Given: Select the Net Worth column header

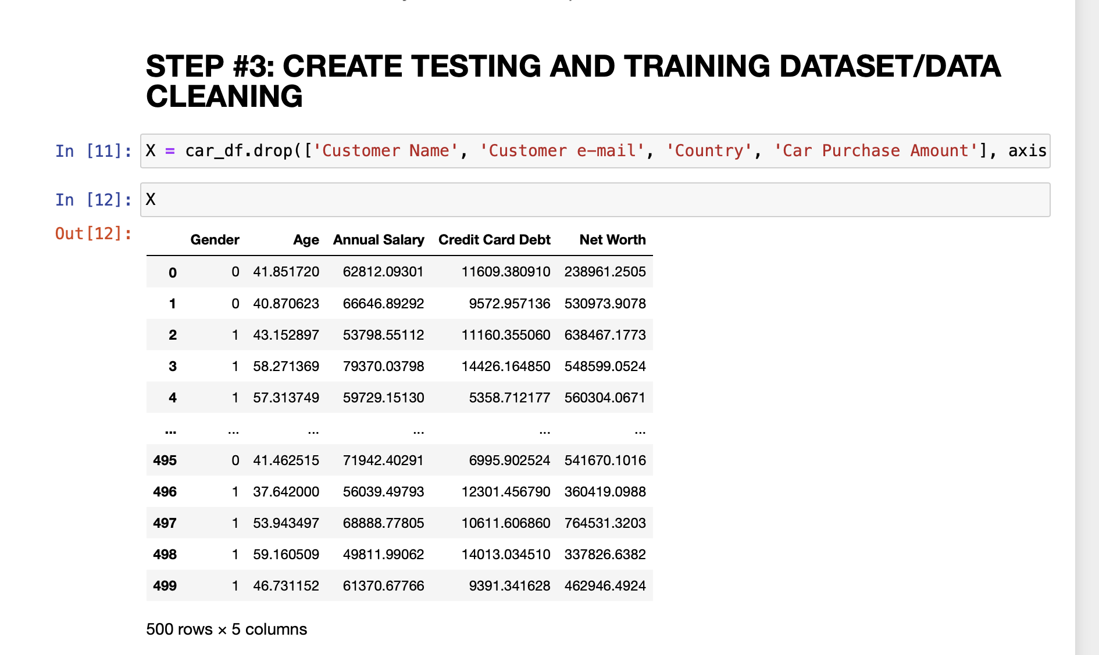Looking at the screenshot, I should 612,239.
